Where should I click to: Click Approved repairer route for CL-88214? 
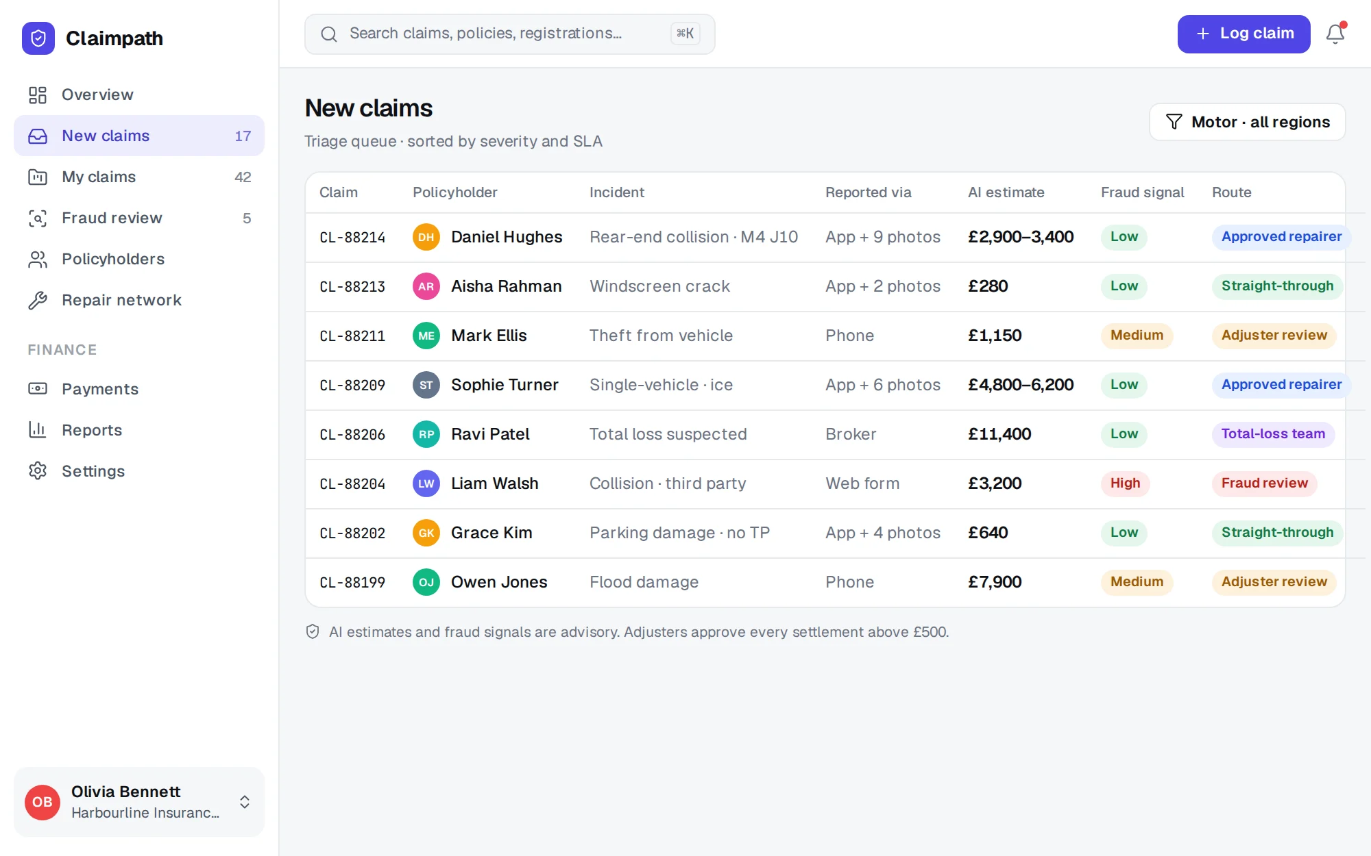1281,237
